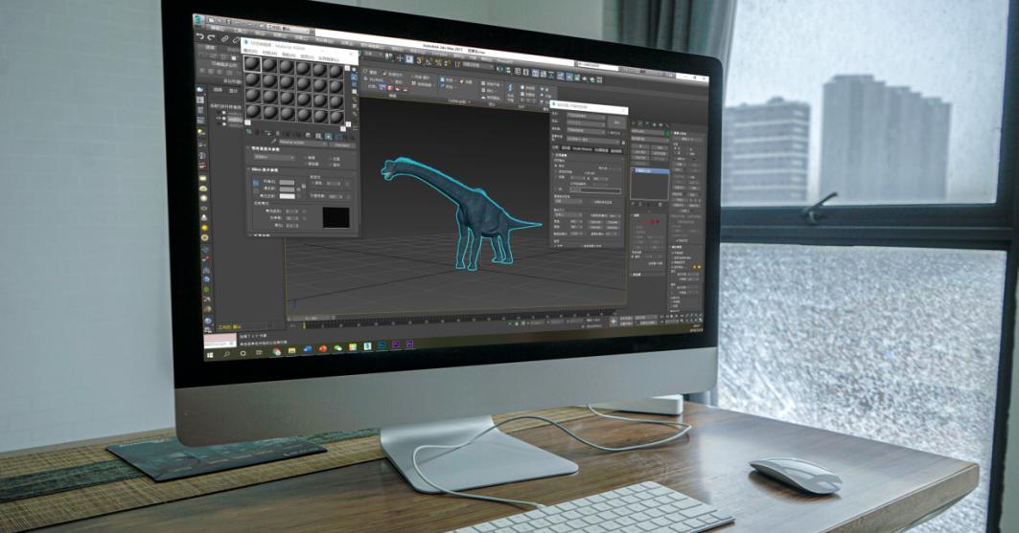The height and width of the screenshot is (533, 1019).
Task: Toggle the Angle Snap icon
Action: pos(428,61)
